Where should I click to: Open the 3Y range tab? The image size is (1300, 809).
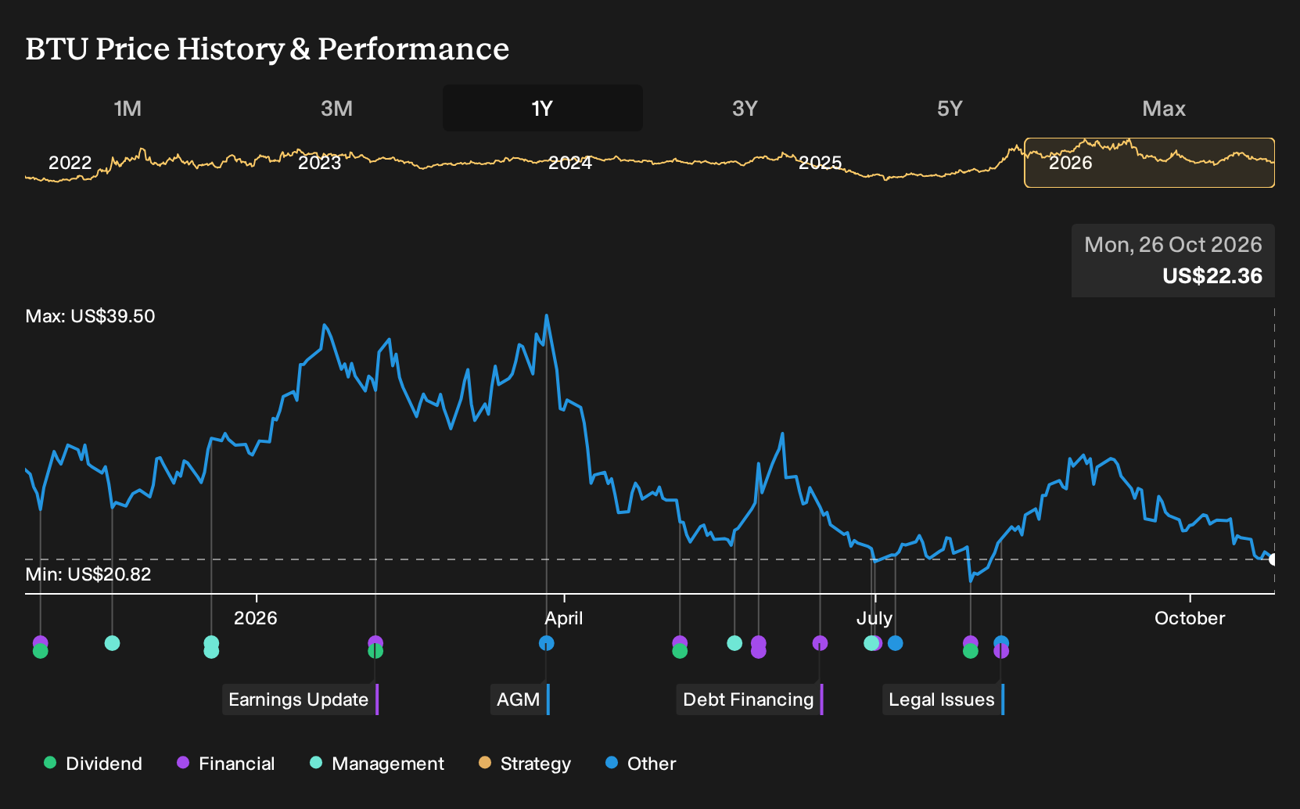(x=745, y=108)
